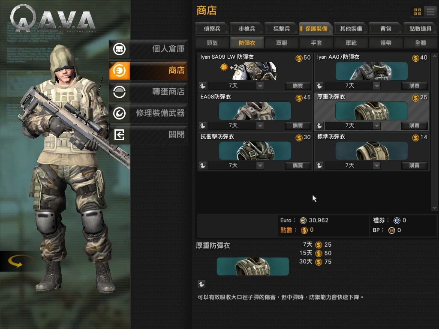This screenshot has height=329, width=439.
Task: Expand duration dropdown for Iyan AA07防彈衣
Action: (x=376, y=86)
